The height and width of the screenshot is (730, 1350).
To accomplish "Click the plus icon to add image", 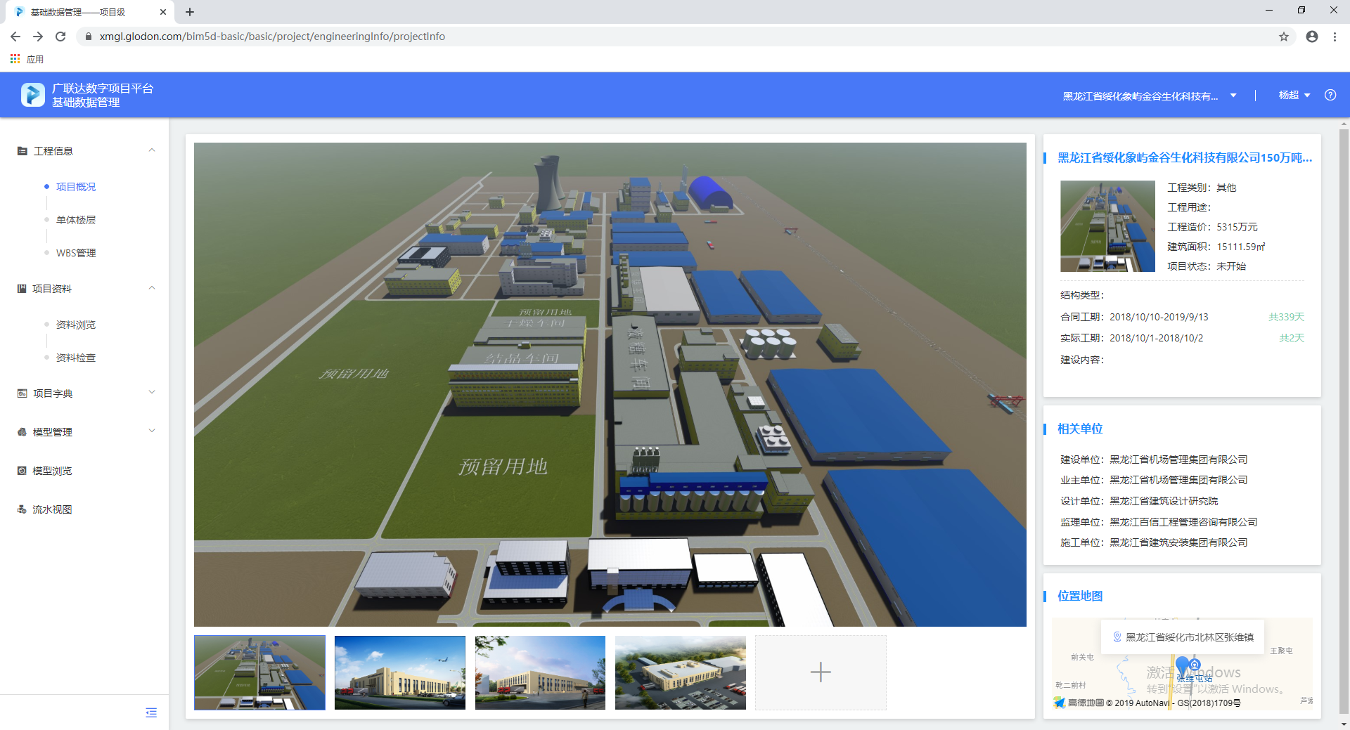I will pos(821,672).
